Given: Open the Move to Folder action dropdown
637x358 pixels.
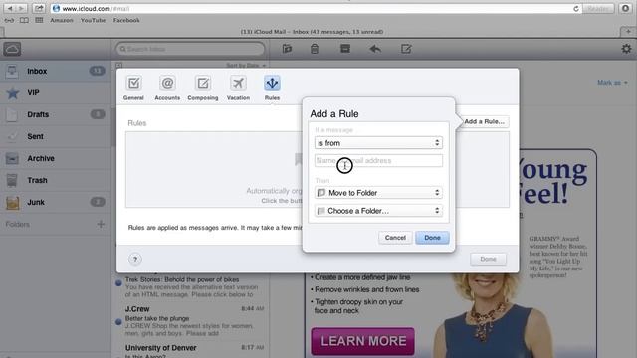Looking at the screenshot, I should (378, 193).
